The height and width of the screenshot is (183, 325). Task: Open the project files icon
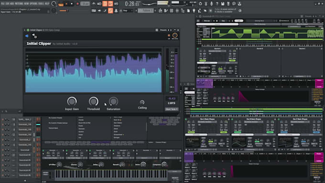coord(188,11)
